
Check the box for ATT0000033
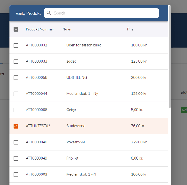pos(16,61)
